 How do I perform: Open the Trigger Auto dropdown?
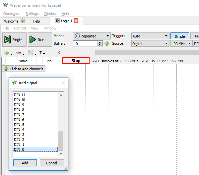pyautogui.click(x=150, y=36)
